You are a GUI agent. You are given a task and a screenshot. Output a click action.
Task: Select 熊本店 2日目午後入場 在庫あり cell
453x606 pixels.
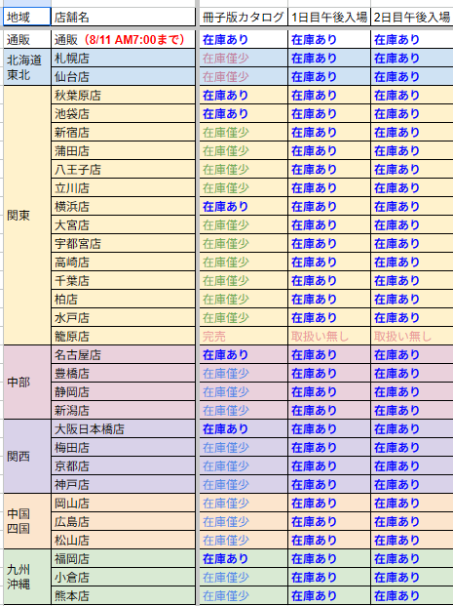[x=412, y=596]
